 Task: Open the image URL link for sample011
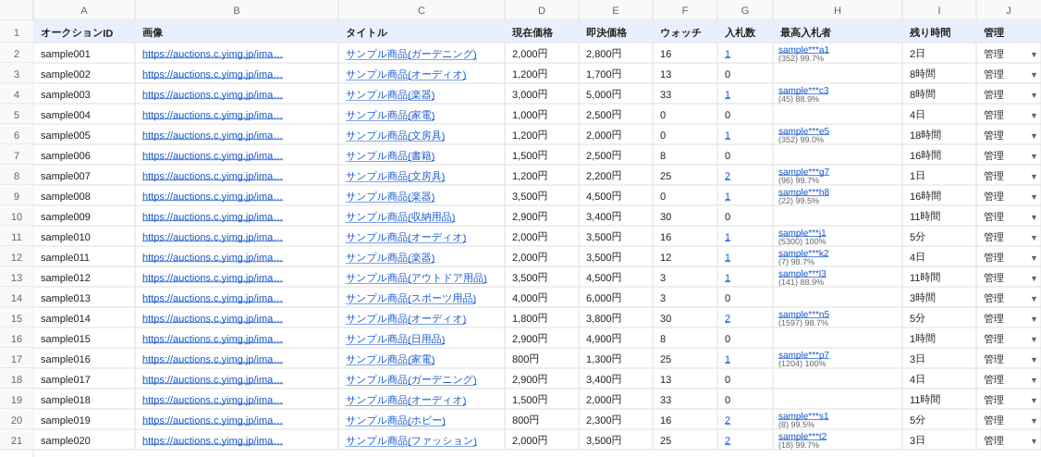click(213, 257)
